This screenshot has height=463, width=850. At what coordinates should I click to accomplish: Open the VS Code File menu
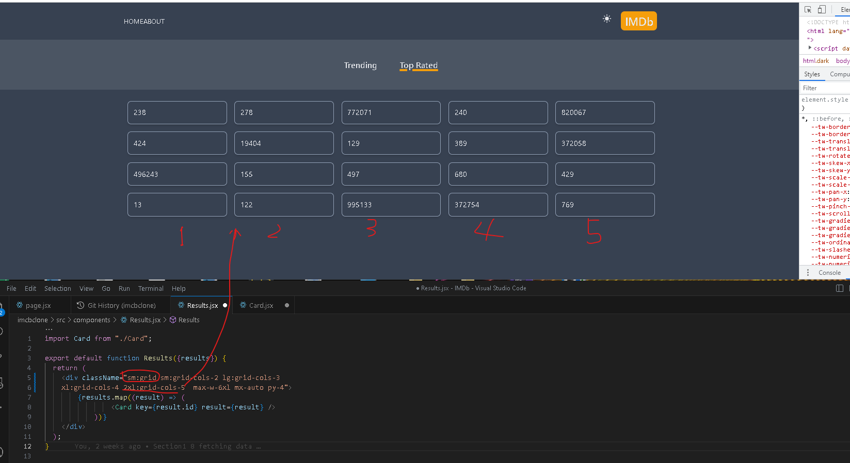click(11, 289)
